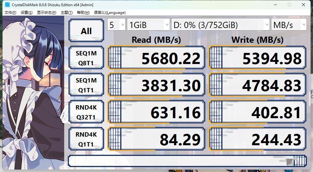The image size is (313, 172).
Task: Open the 文件(F) menu
Action: (x=10, y=13)
